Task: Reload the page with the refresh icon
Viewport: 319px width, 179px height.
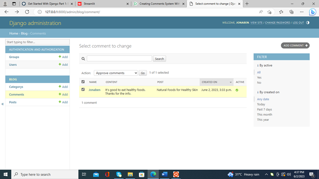Action: 27,12
